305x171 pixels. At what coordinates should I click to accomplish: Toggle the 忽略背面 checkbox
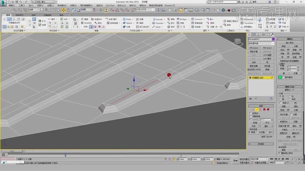250,117
